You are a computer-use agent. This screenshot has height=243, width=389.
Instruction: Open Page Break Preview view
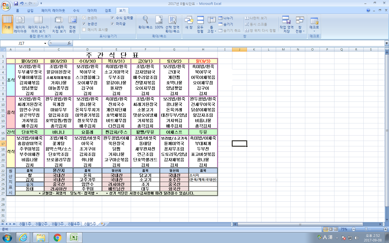[38, 24]
